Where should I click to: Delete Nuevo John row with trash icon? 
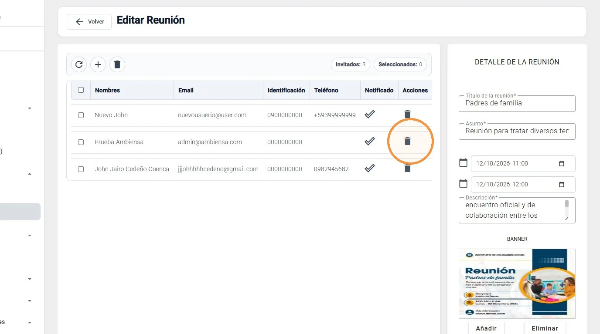407,114
